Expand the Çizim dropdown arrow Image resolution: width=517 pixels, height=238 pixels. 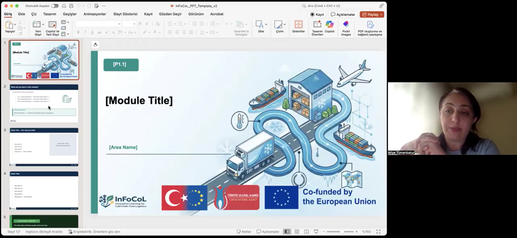coord(284,24)
